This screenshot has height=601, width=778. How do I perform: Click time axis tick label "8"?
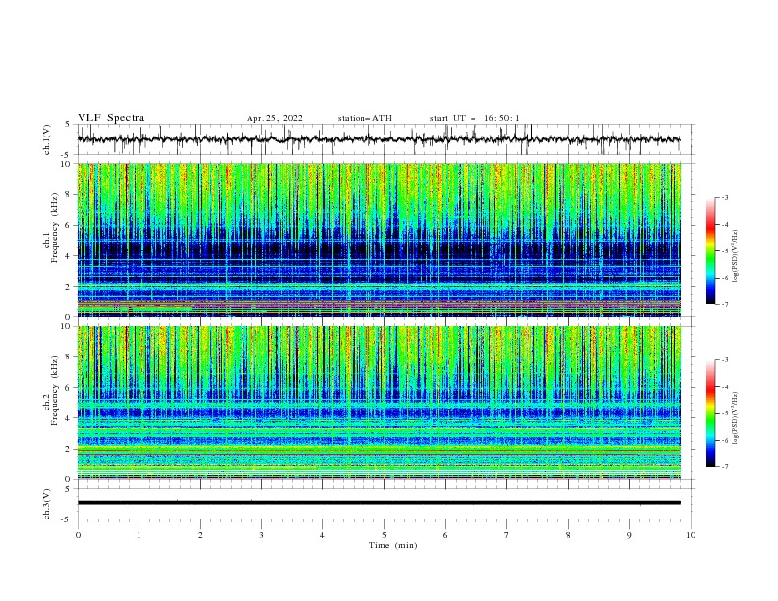[x=568, y=535]
